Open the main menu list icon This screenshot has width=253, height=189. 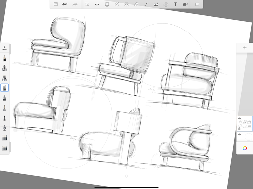[x=56, y=4]
